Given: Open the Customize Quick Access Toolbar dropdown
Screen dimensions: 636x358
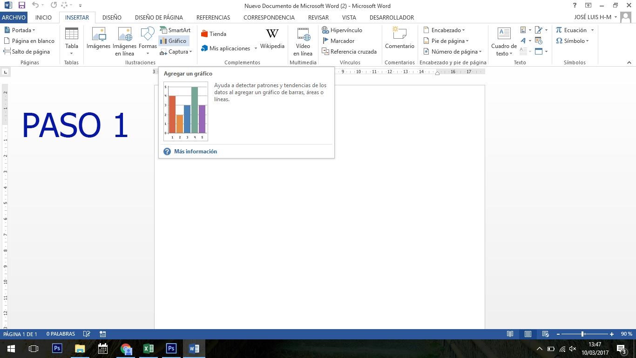Looking at the screenshot, I should pyautogui.click(x=80, y=6).
